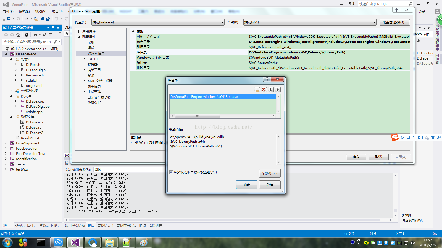Open the 项目(P) menu

click(57, 11)
